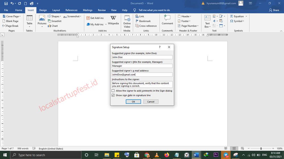This screenshot has height=159, width=284.
Task: Confirm Signature Setup with OK
Action: click(x=133, y=102)
